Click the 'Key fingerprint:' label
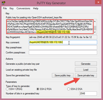 (x=13, y=37)
